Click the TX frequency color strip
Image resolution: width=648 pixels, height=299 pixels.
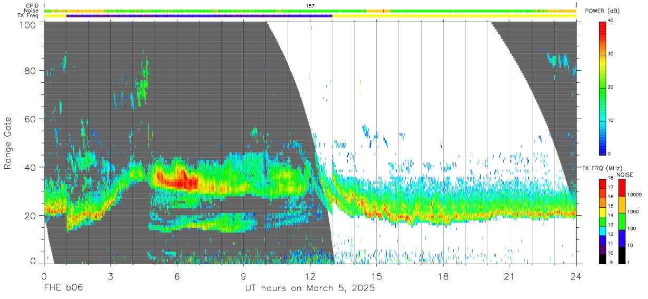coord(310,16)
